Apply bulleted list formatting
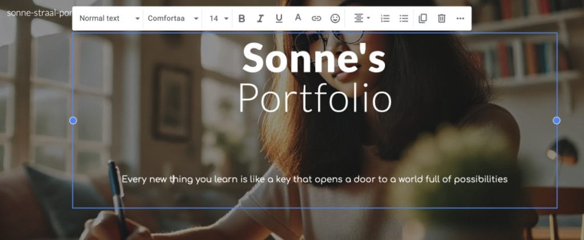Viewport: 584px width, 240px height. pos(404,18)
